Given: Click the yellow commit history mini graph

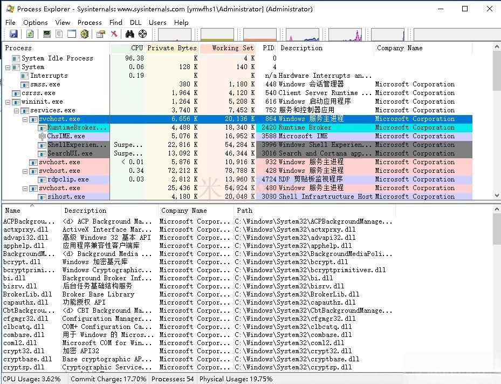Looking at the screenshot, I should pos(217,35).
